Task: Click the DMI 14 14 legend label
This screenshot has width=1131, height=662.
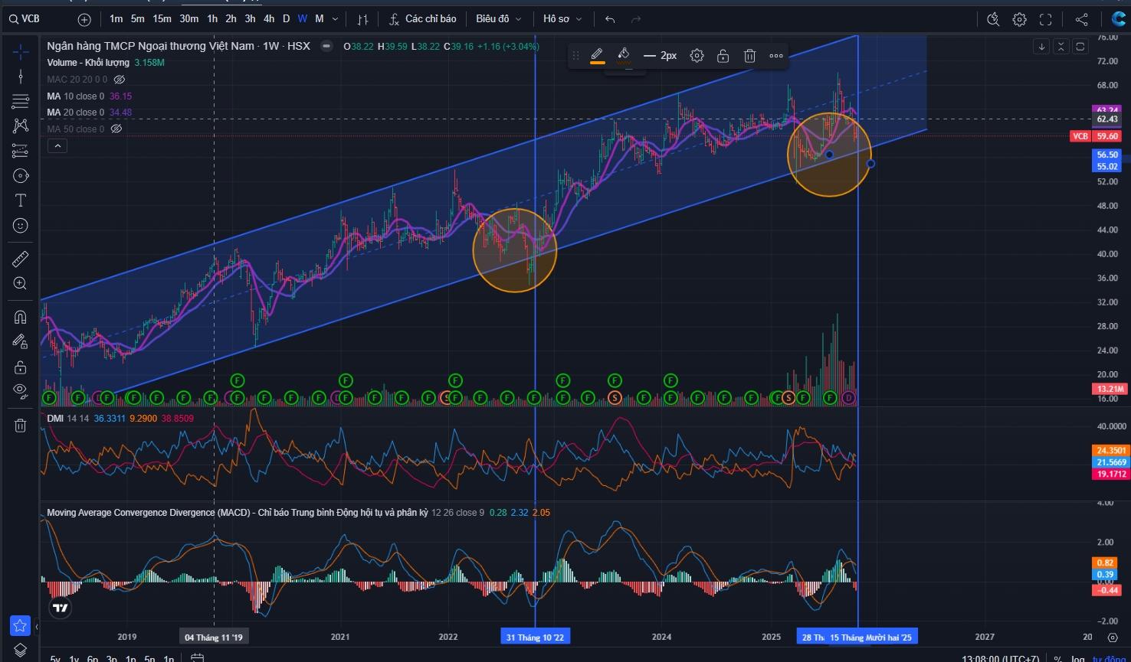Action: pos(67,419)
